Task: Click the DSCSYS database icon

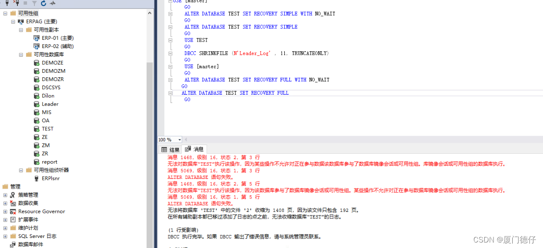Action: point(36,88)
